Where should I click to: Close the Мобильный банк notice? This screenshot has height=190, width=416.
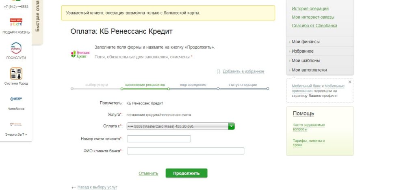[350, 82]
